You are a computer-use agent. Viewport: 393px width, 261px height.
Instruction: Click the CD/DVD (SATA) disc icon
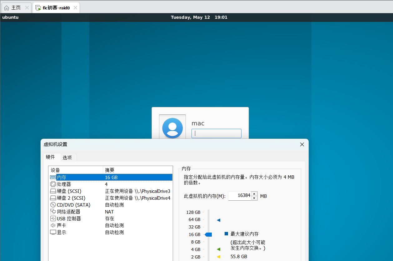pos(53,205)
